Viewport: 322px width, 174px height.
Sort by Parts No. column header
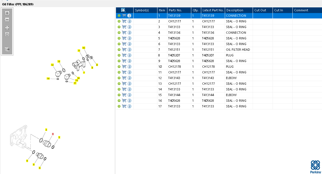179,10
